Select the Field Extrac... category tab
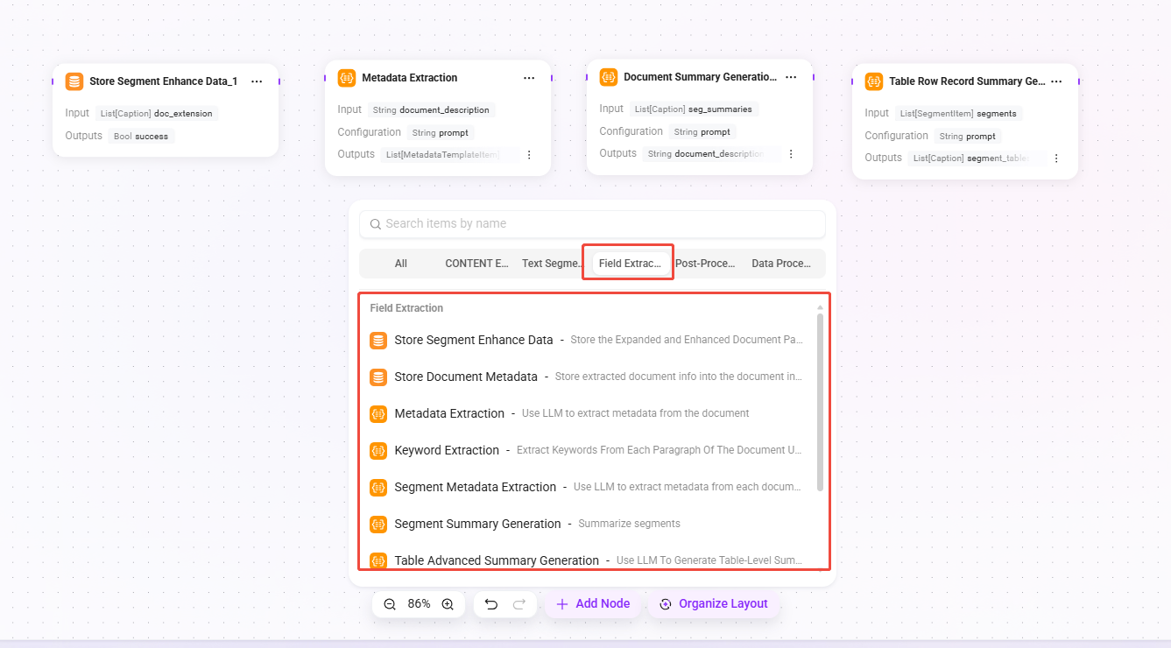The height and width of the screenshot is (648, 1171). point(630,264)
